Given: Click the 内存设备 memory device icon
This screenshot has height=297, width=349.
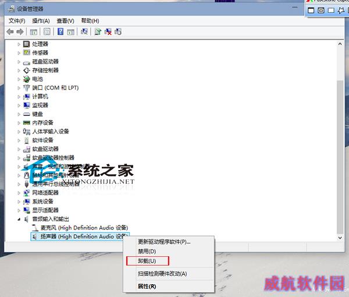Looking at the screenshot, I should [x=27, y=122].
